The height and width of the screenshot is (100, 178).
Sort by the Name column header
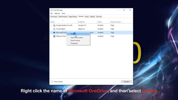point(64,22)
